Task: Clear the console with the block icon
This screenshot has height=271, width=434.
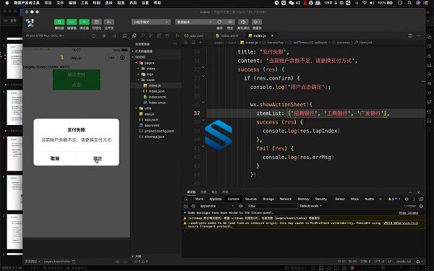Action: 193,206
